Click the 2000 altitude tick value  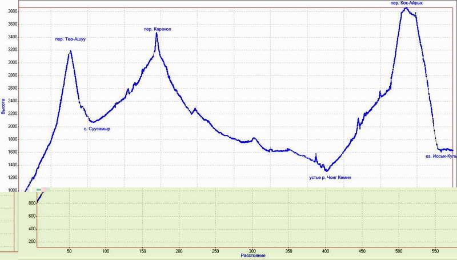click(13, 127)
